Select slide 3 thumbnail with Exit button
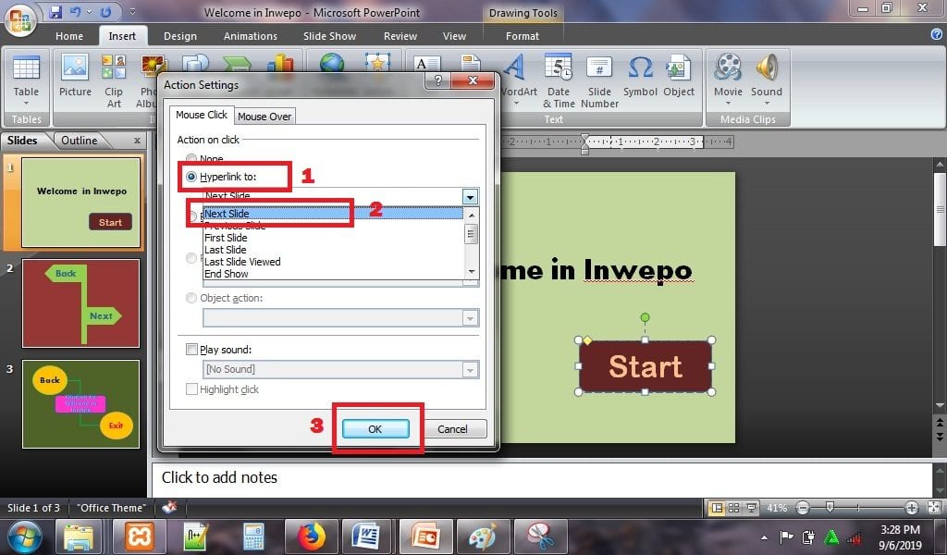947x555 pixels. pyautogui.click(x=81, y=404)
